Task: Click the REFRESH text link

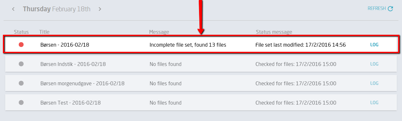Action: click(376, 9)
